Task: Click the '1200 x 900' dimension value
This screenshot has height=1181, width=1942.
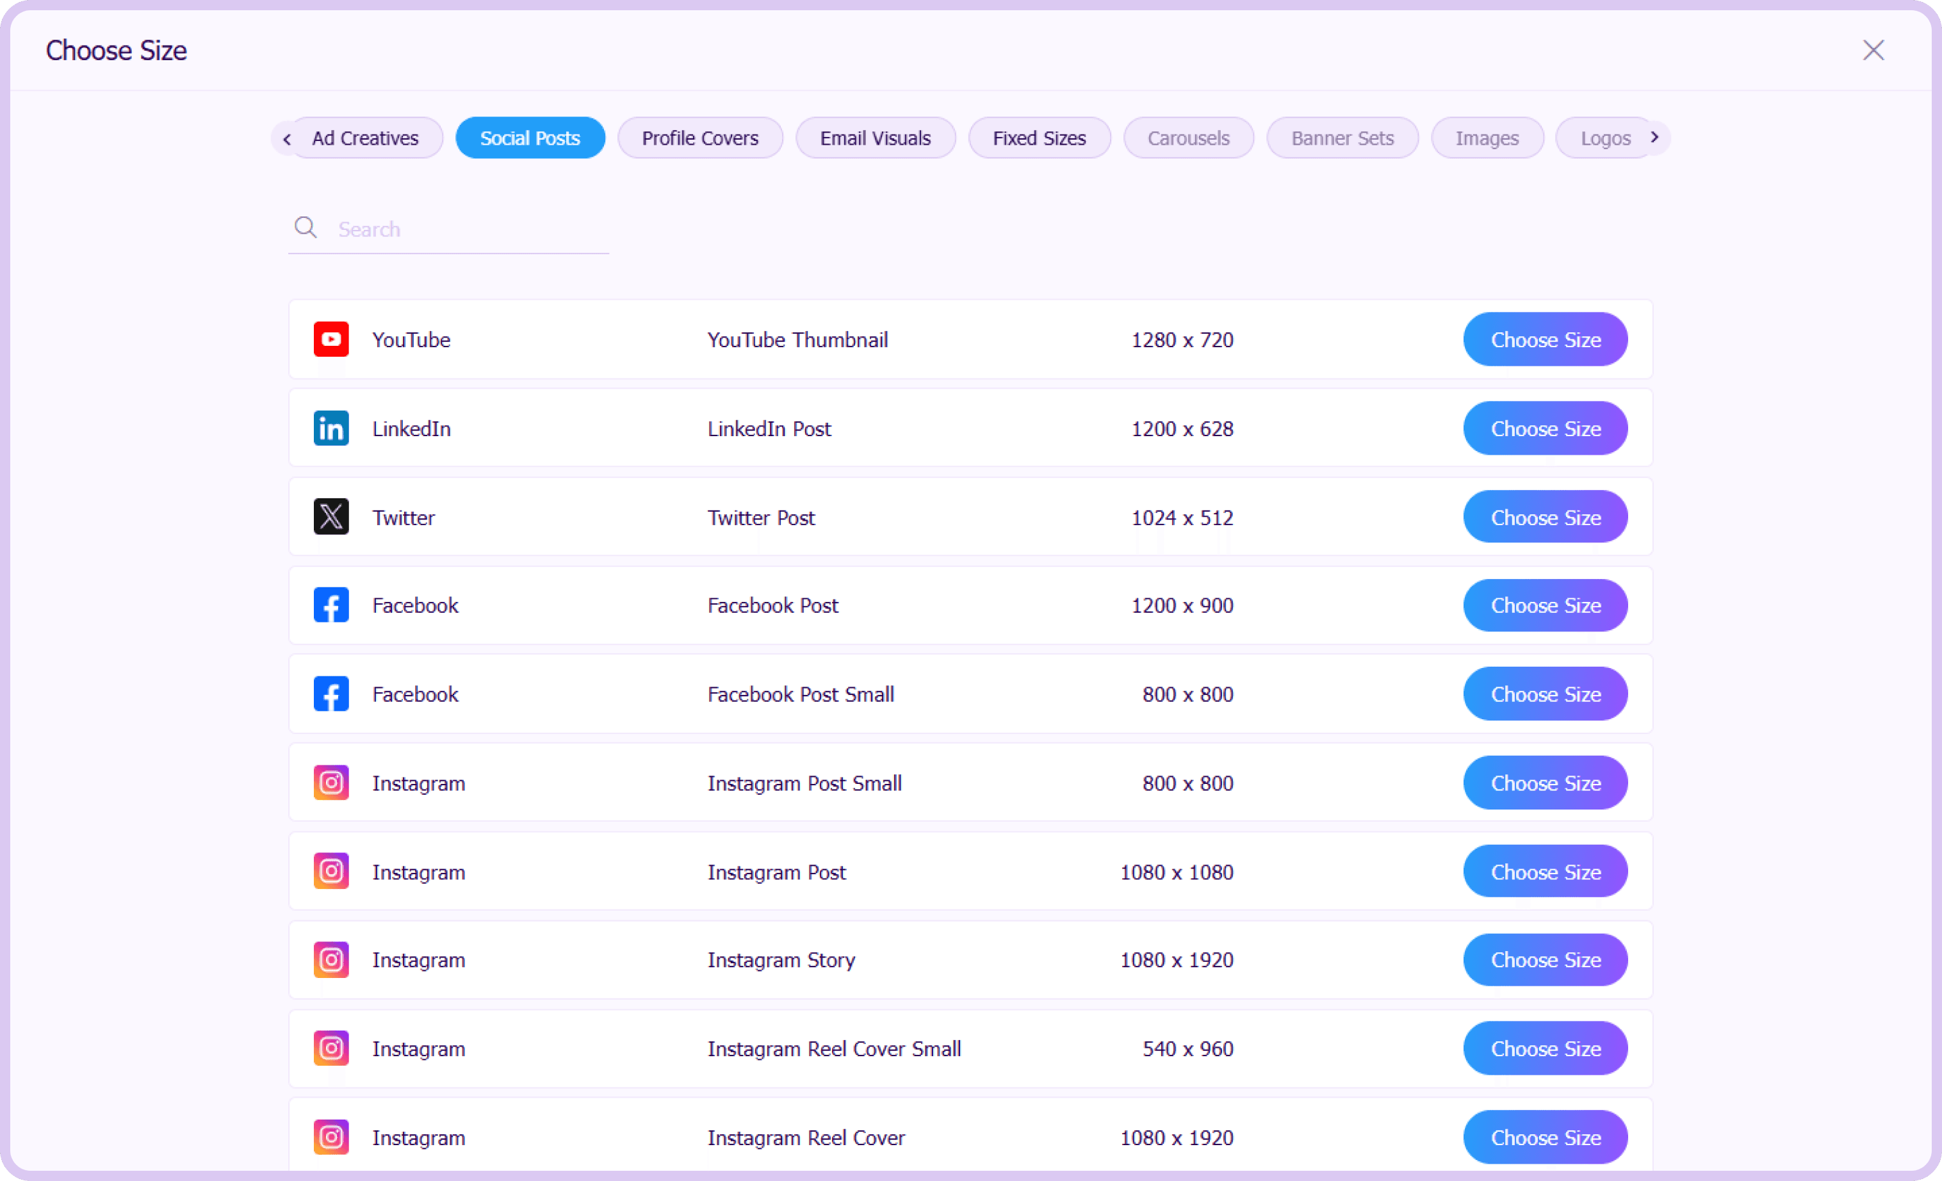Action: [1182, 605]
